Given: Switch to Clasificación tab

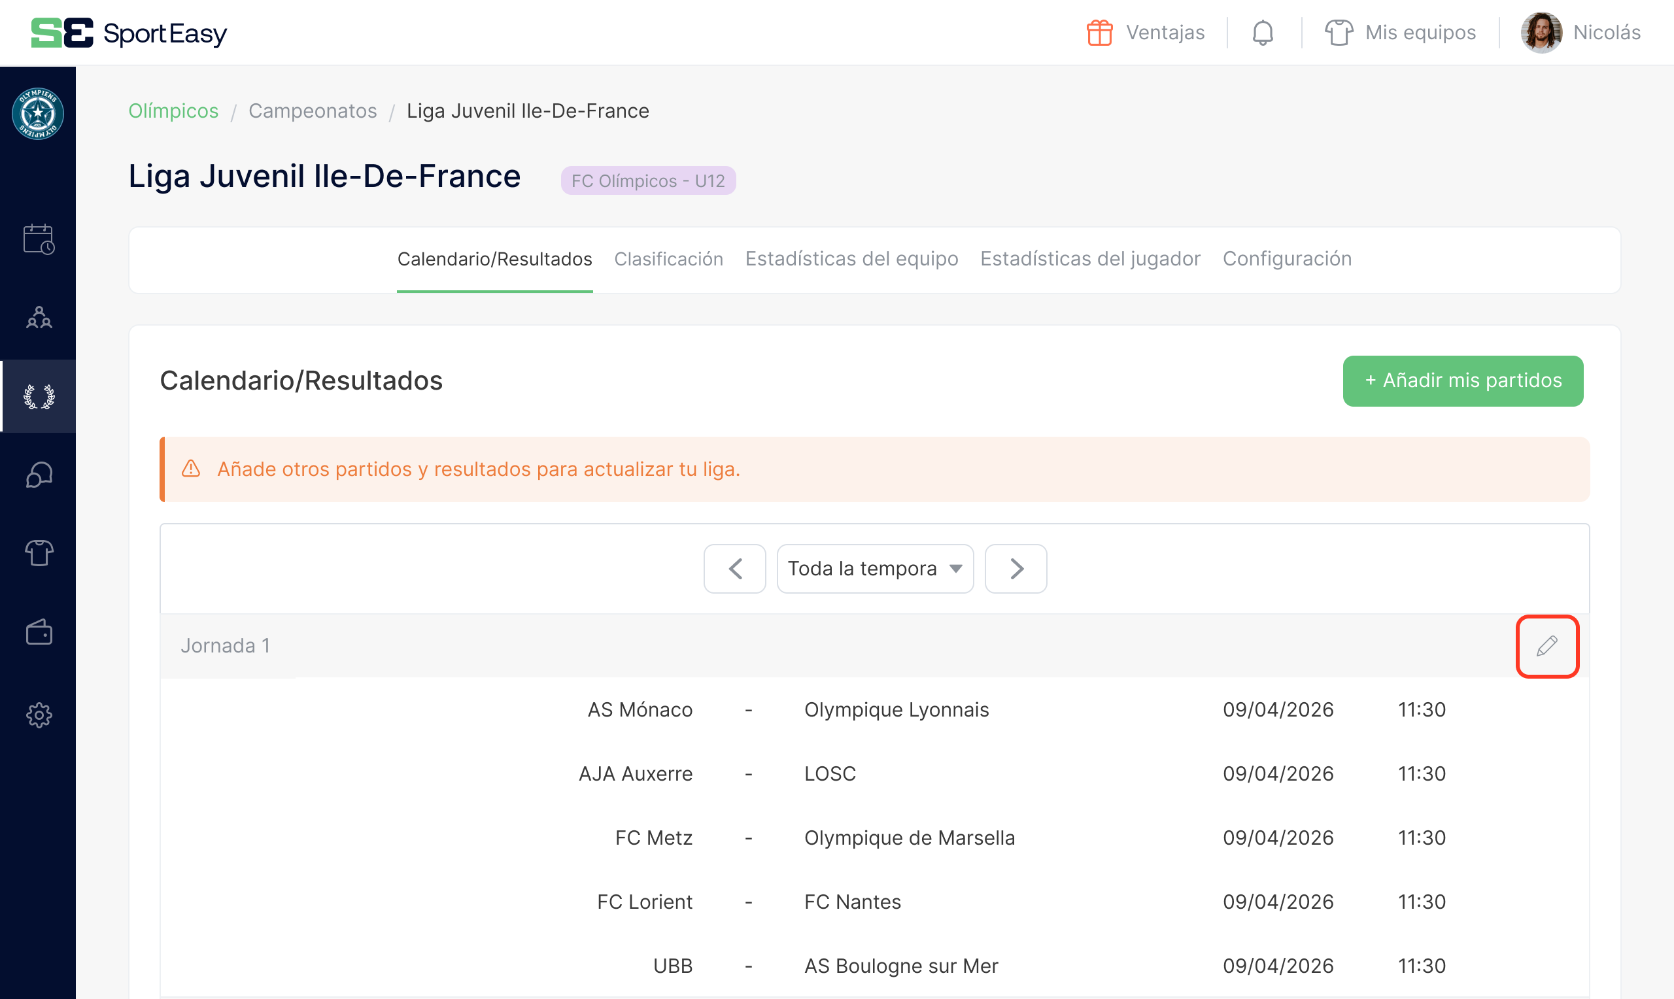Looking at the screenshot, I should click(668, 259).
